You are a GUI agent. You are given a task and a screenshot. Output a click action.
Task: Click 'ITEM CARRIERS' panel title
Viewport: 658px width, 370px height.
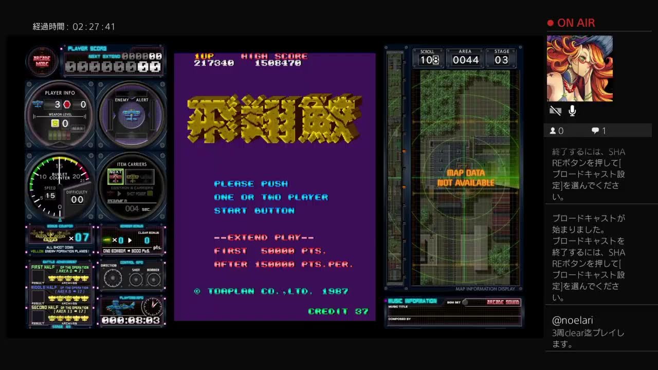point(131,164)
